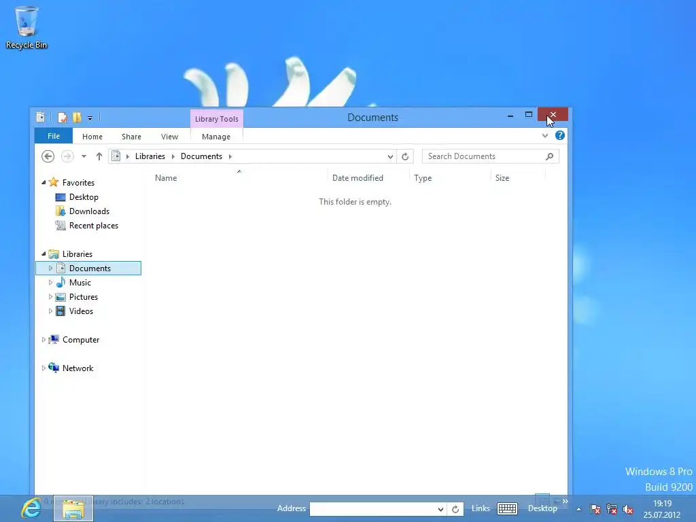The height and width of the screenshot is (522, 696).
Task: Open Recent locations dropdown arrow
Action: [84, 156]
